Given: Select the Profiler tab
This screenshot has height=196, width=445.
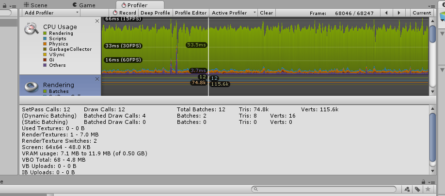Looking at the screenshot, I should point(140,5).
